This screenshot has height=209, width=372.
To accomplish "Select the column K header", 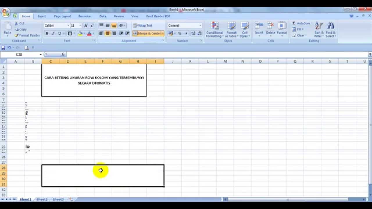I will coord(190,61).
